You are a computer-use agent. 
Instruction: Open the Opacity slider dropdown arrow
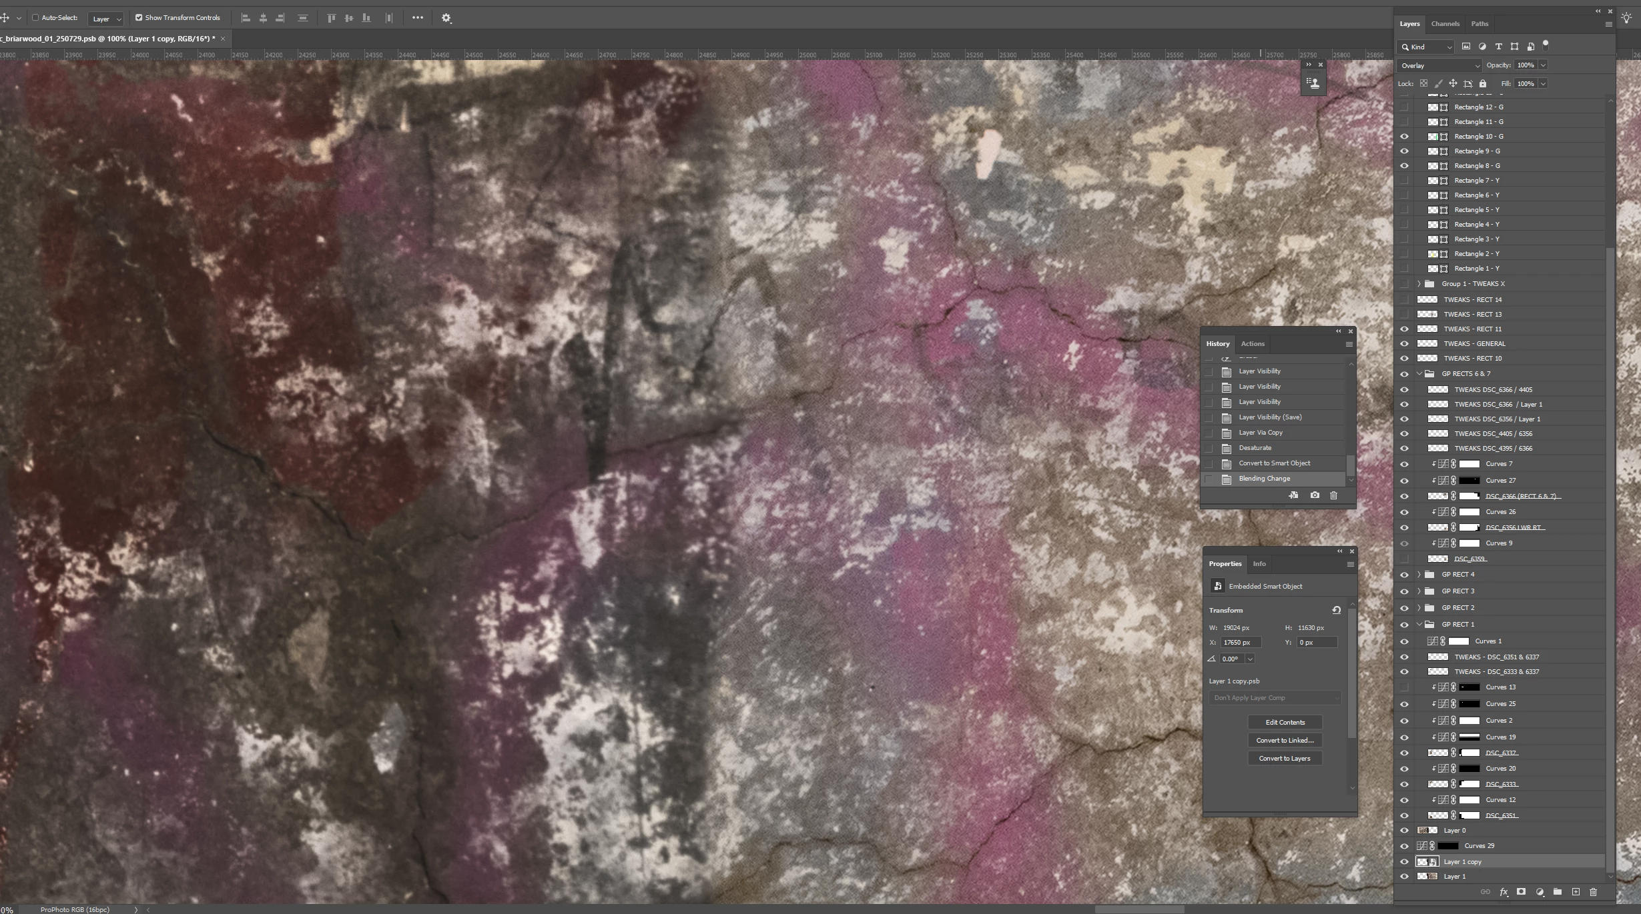[x=1543, y=65]
